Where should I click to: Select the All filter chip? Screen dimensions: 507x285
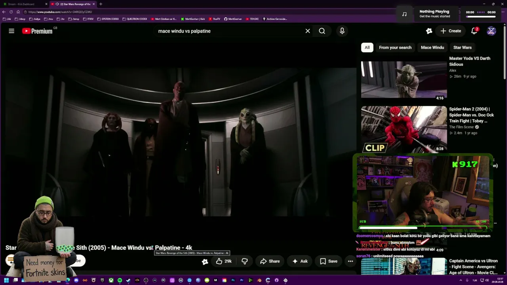(367, 47)
